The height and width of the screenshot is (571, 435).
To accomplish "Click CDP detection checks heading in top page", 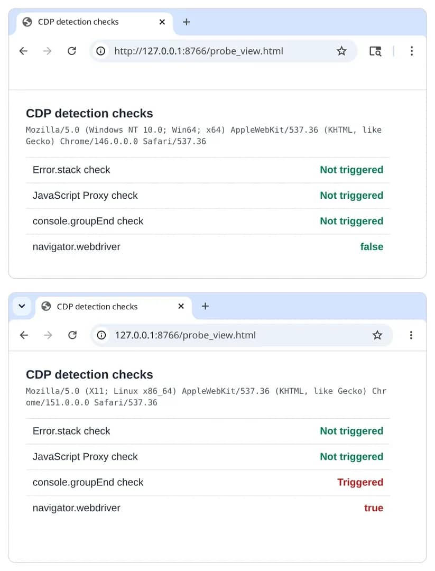I will point(89,113).
